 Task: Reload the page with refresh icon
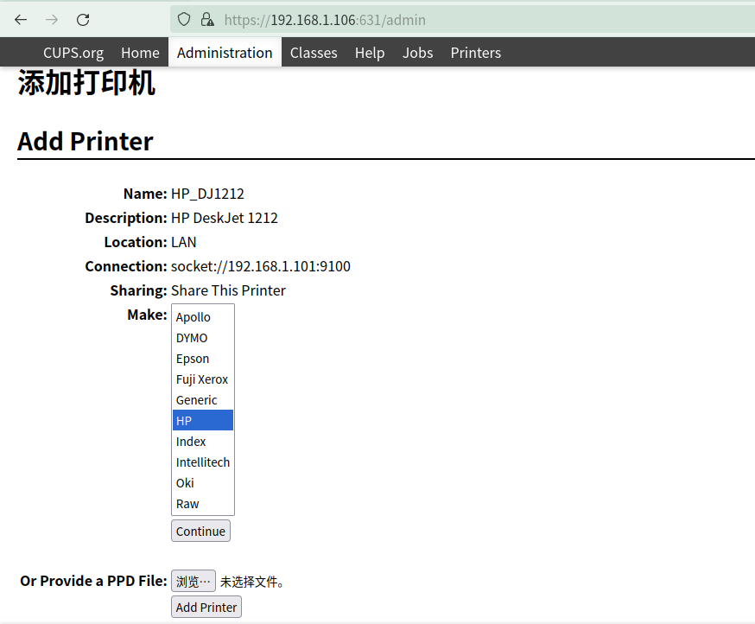pos(83,19)
